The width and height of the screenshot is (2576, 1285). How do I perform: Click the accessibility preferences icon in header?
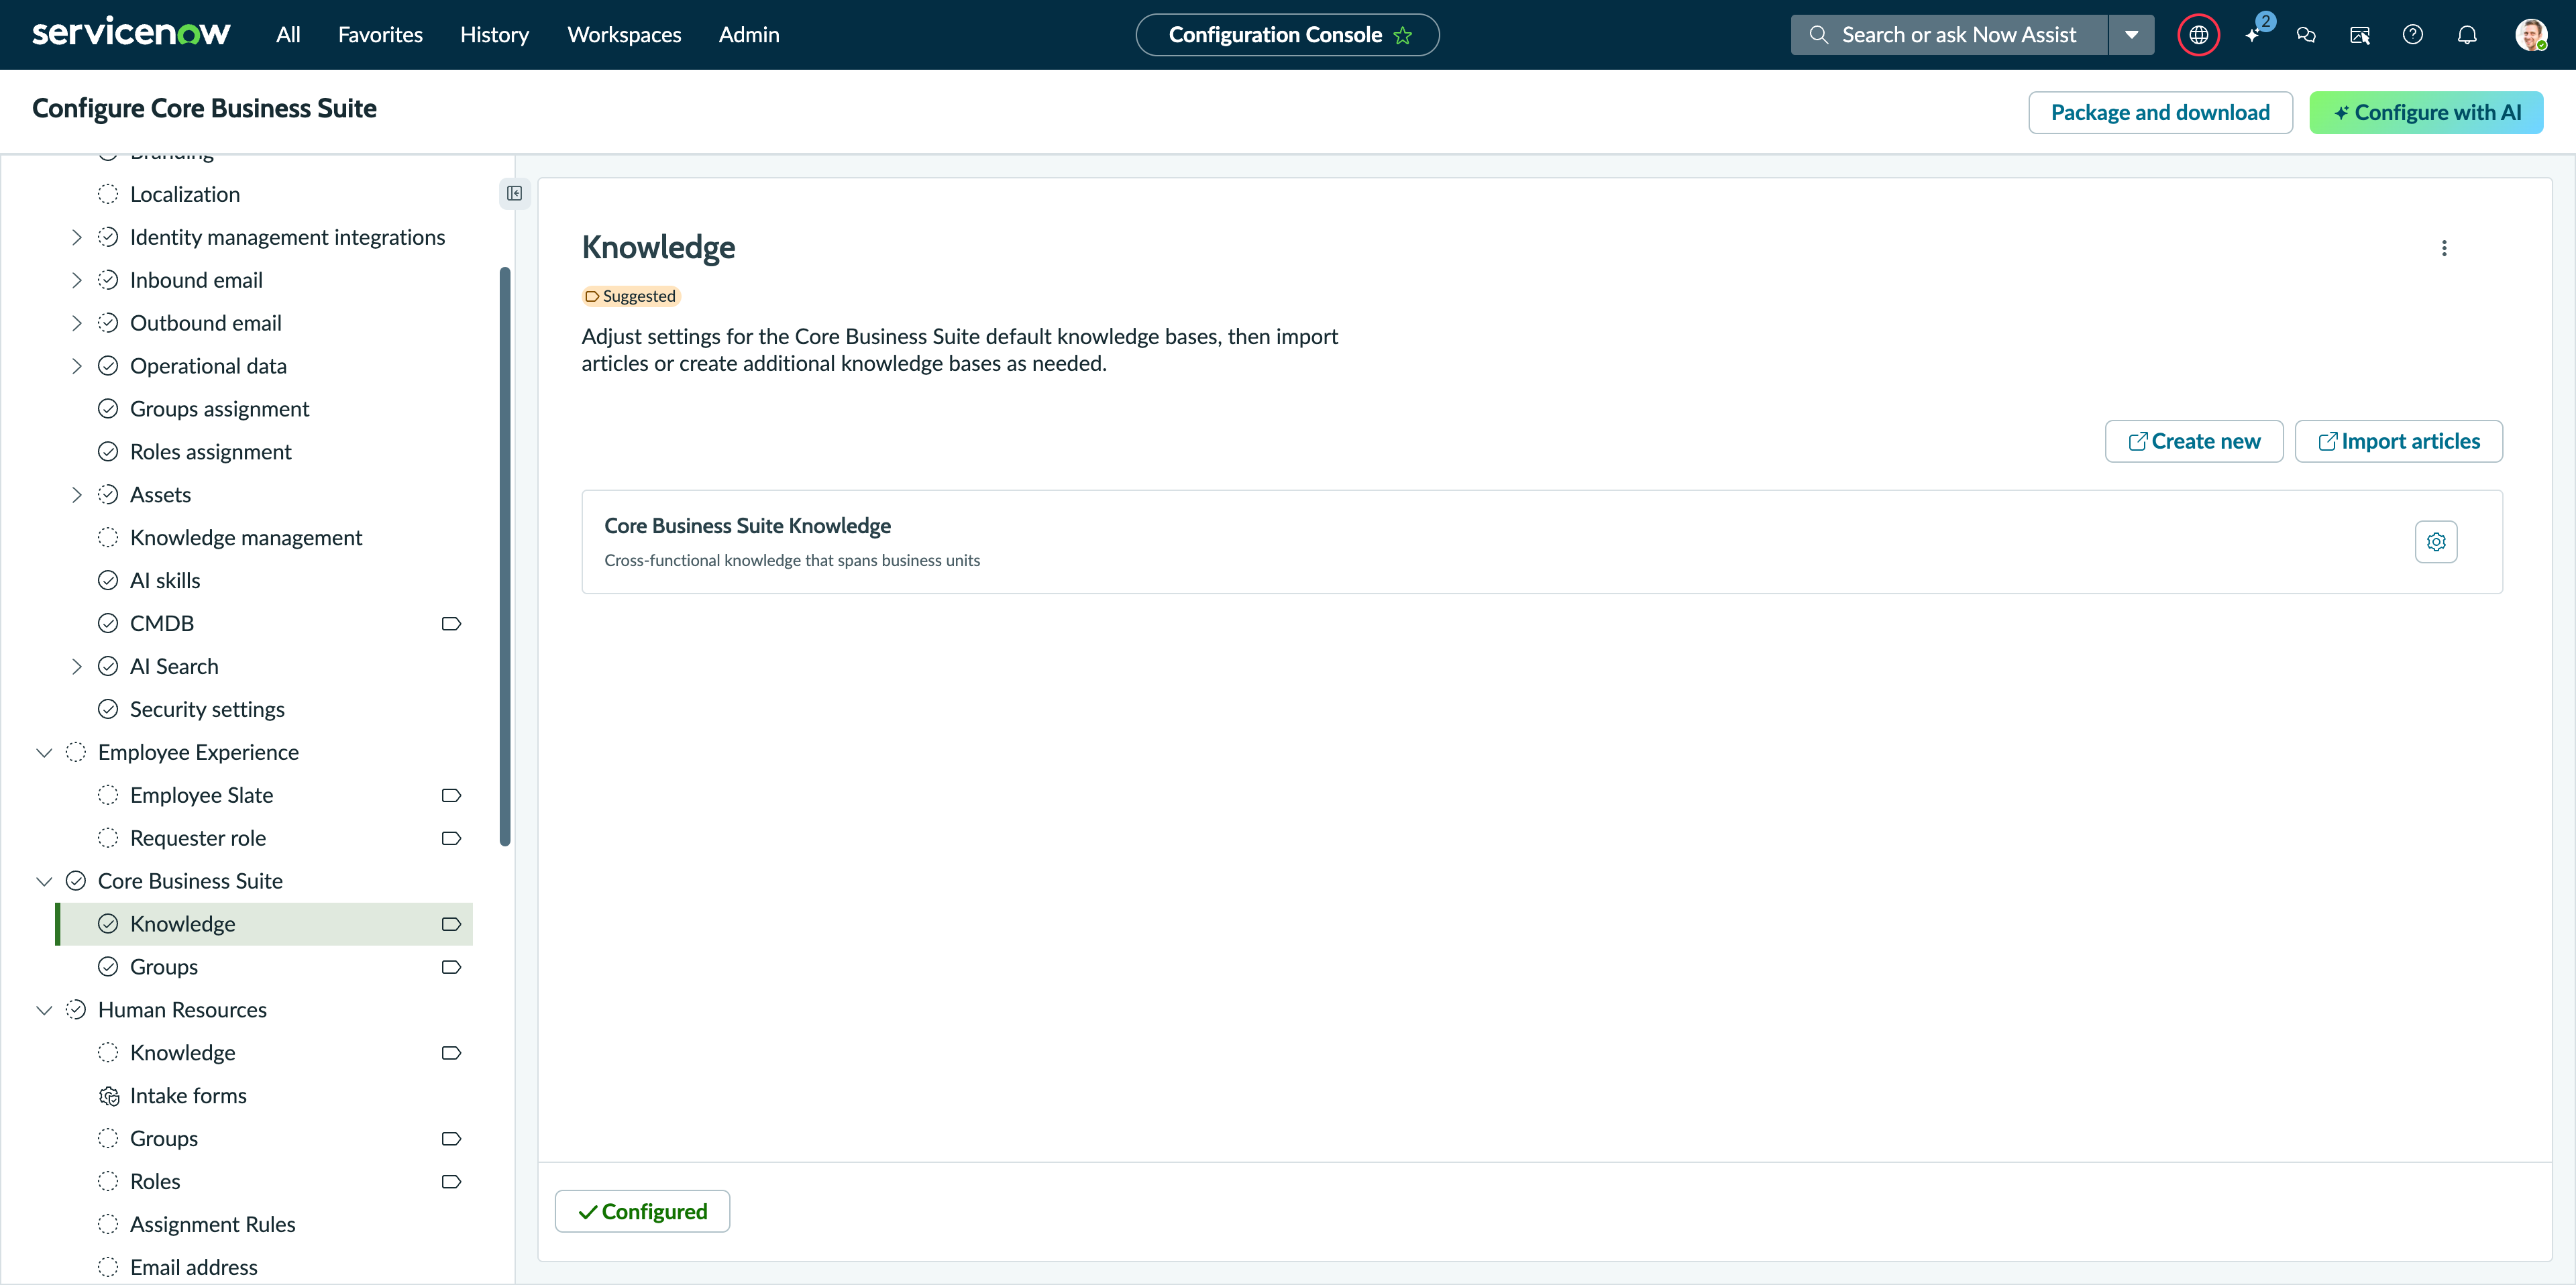click(x=2360, y=35)
